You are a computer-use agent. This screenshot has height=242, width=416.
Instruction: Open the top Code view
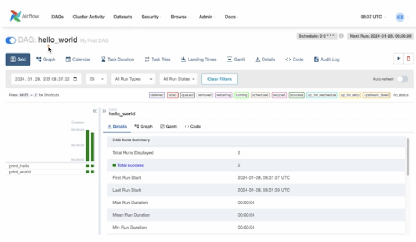click(294, 59)
